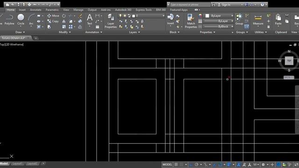Click the Erase tool in Modify
Screen dimensions: 299x168
click(80, 16)
